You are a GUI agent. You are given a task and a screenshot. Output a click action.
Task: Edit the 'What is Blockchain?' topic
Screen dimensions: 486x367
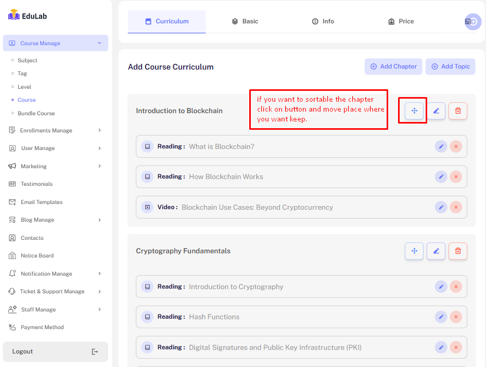(x=441, y=146)
